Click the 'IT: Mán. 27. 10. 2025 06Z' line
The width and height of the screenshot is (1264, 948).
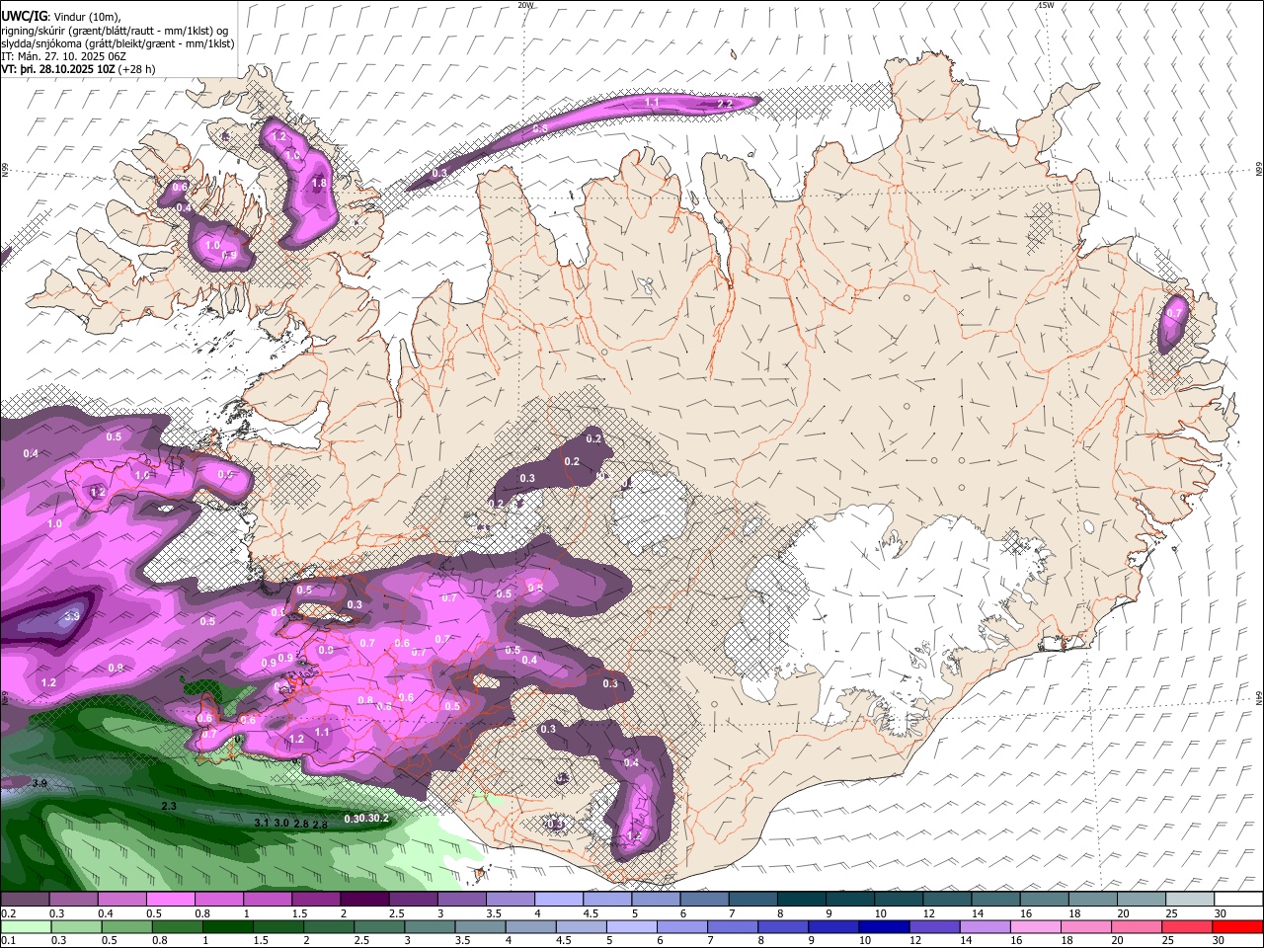tap(64, 56)
